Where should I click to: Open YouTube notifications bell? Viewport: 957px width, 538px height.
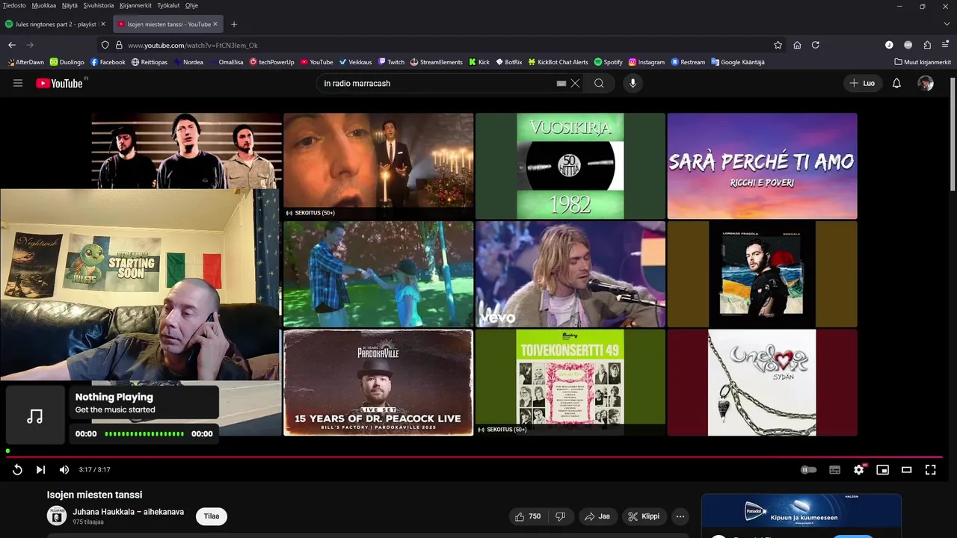[896, 83]
